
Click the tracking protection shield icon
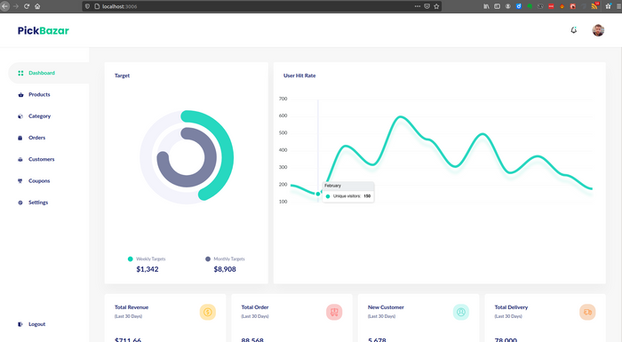[x=88, y=6]
